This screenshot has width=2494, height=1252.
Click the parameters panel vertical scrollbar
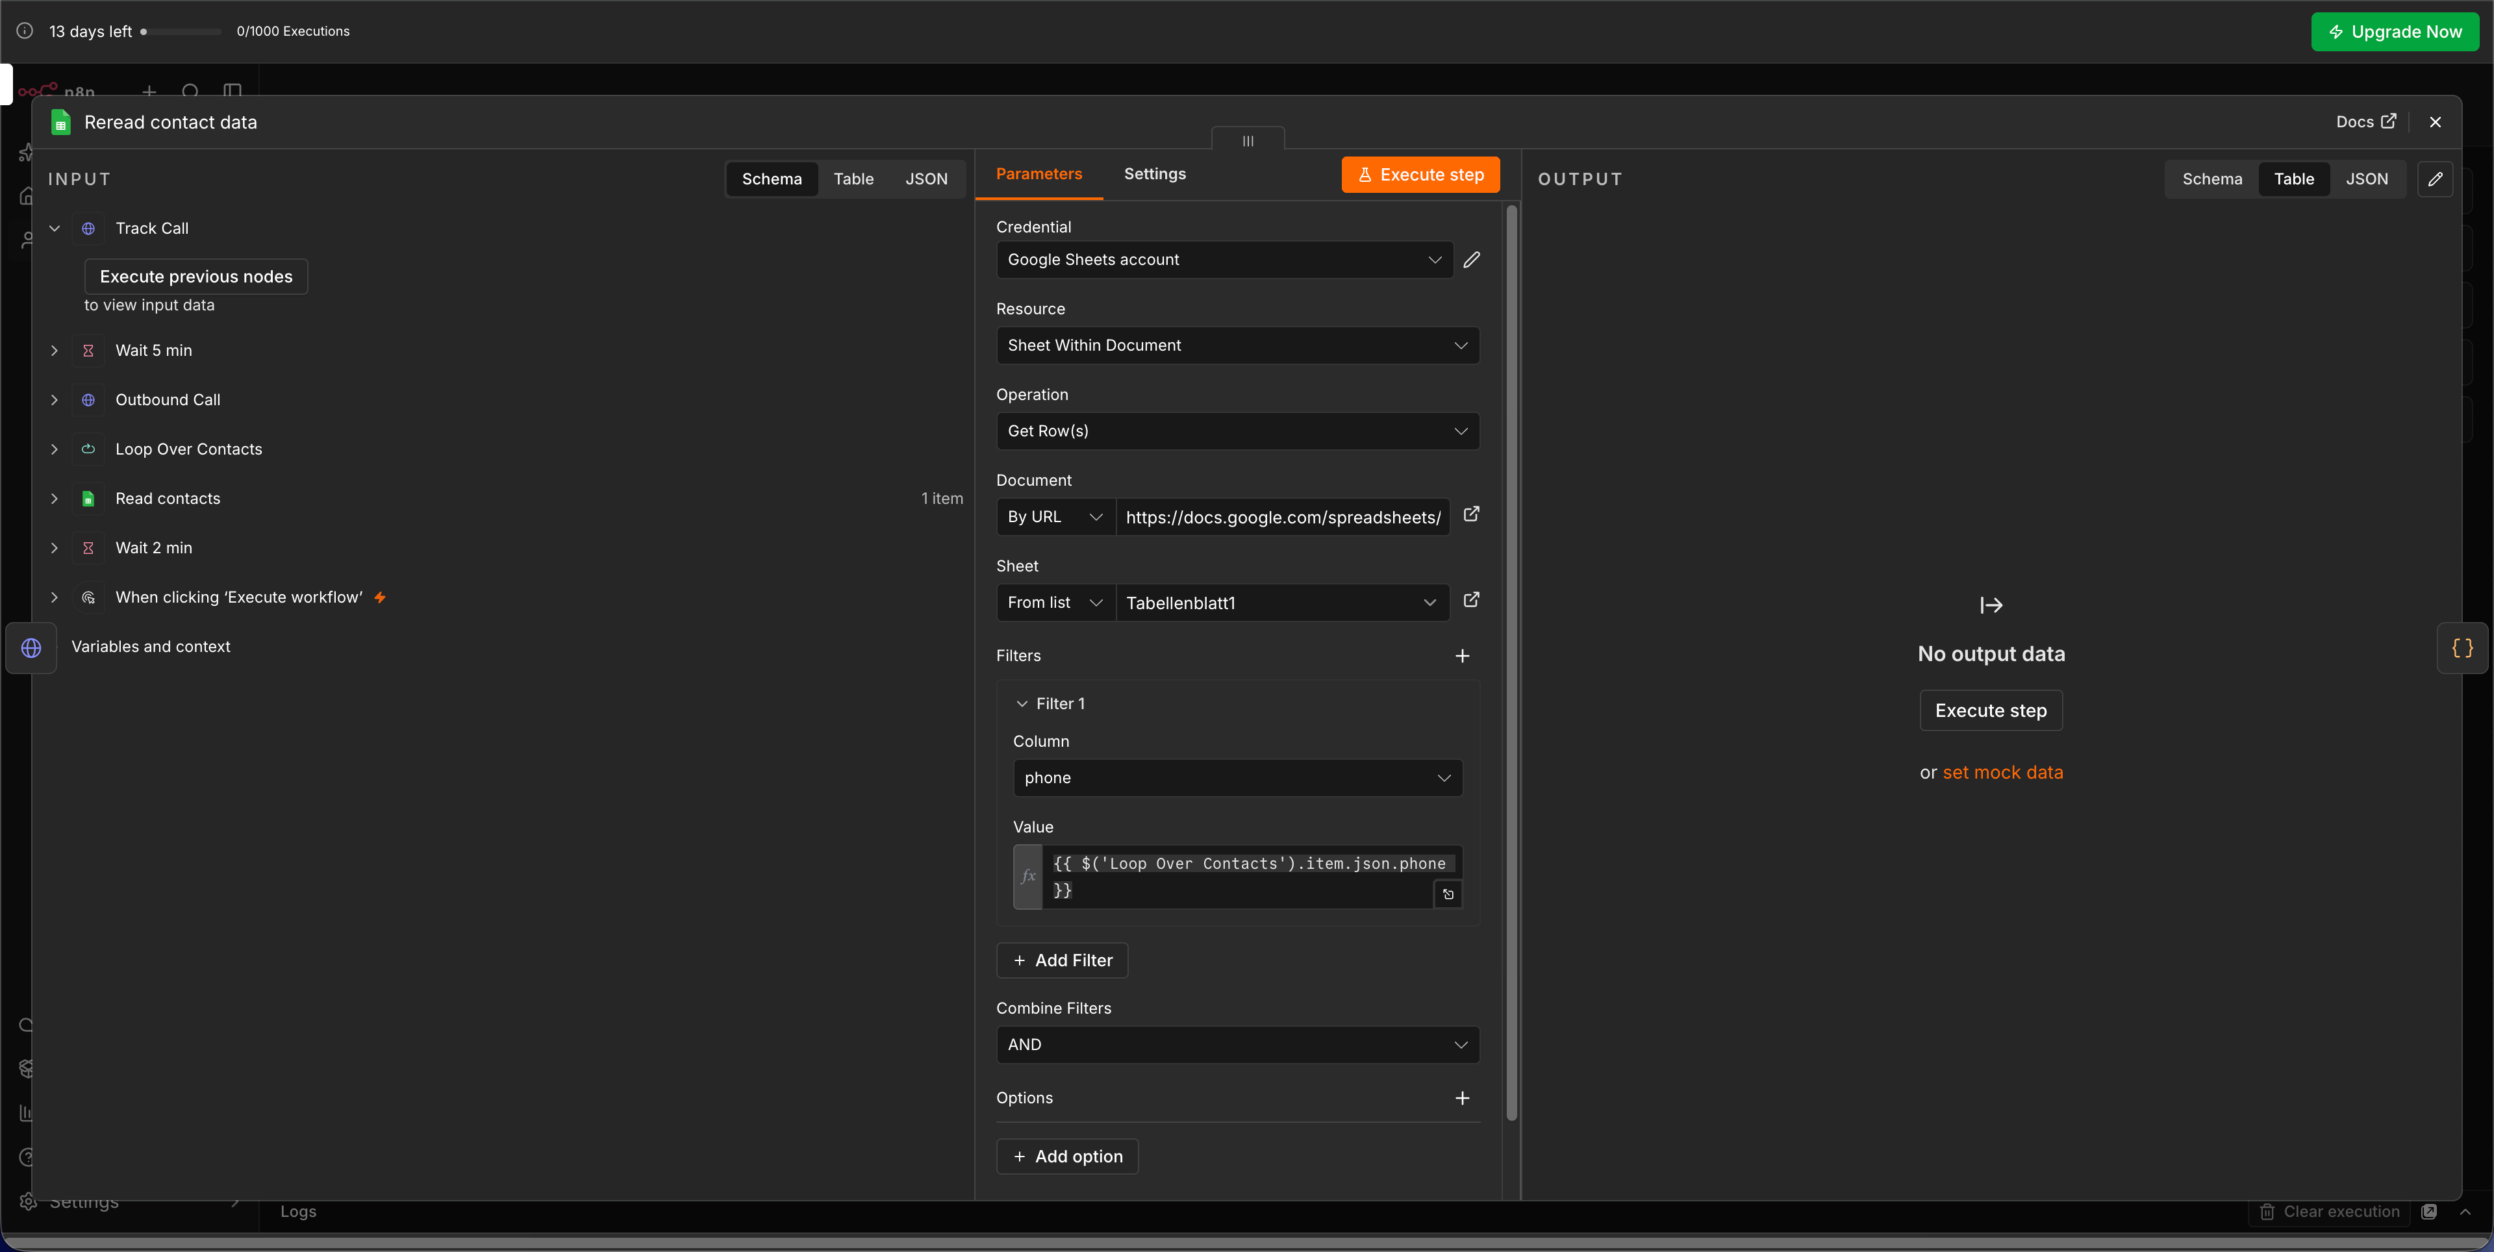point(1511,663)
